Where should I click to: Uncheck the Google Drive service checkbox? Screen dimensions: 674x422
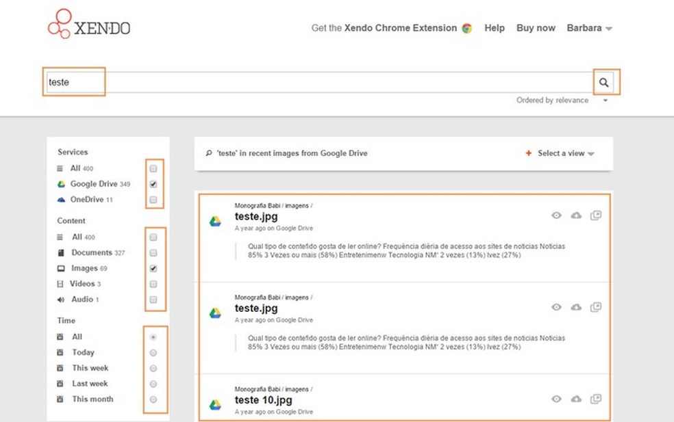153,184
